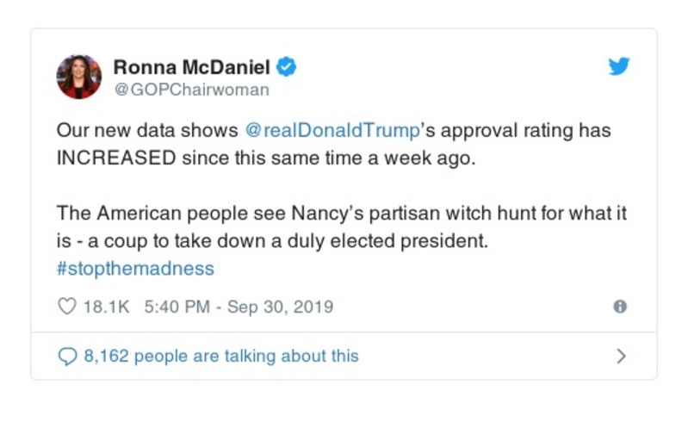The width and height of the screenshot is (688, 422).
Task: Click the Twitter bird logo
Action: pyautogui.click(x=619, y=66)
